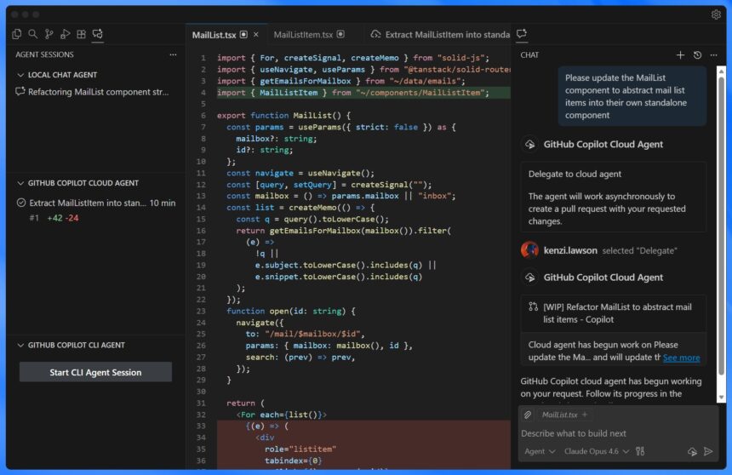
Task: Select the Agent Sessions chat icon in sidebar
Action: click(98, 34)
